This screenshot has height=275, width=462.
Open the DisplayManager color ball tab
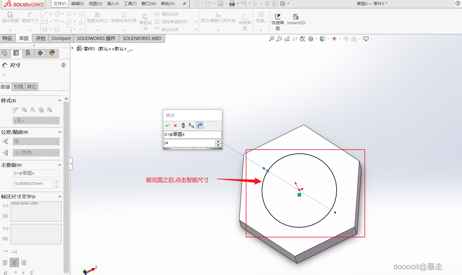(52, 53)
